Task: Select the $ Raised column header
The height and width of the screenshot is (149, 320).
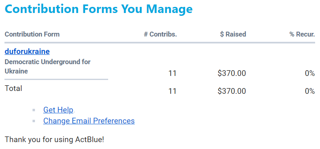Action: pos(233,34)
